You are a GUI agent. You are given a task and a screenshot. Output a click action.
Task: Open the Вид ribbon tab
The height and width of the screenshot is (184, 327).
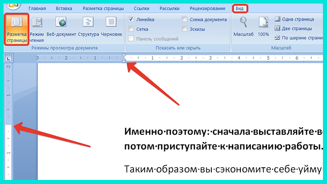[240, 9]
